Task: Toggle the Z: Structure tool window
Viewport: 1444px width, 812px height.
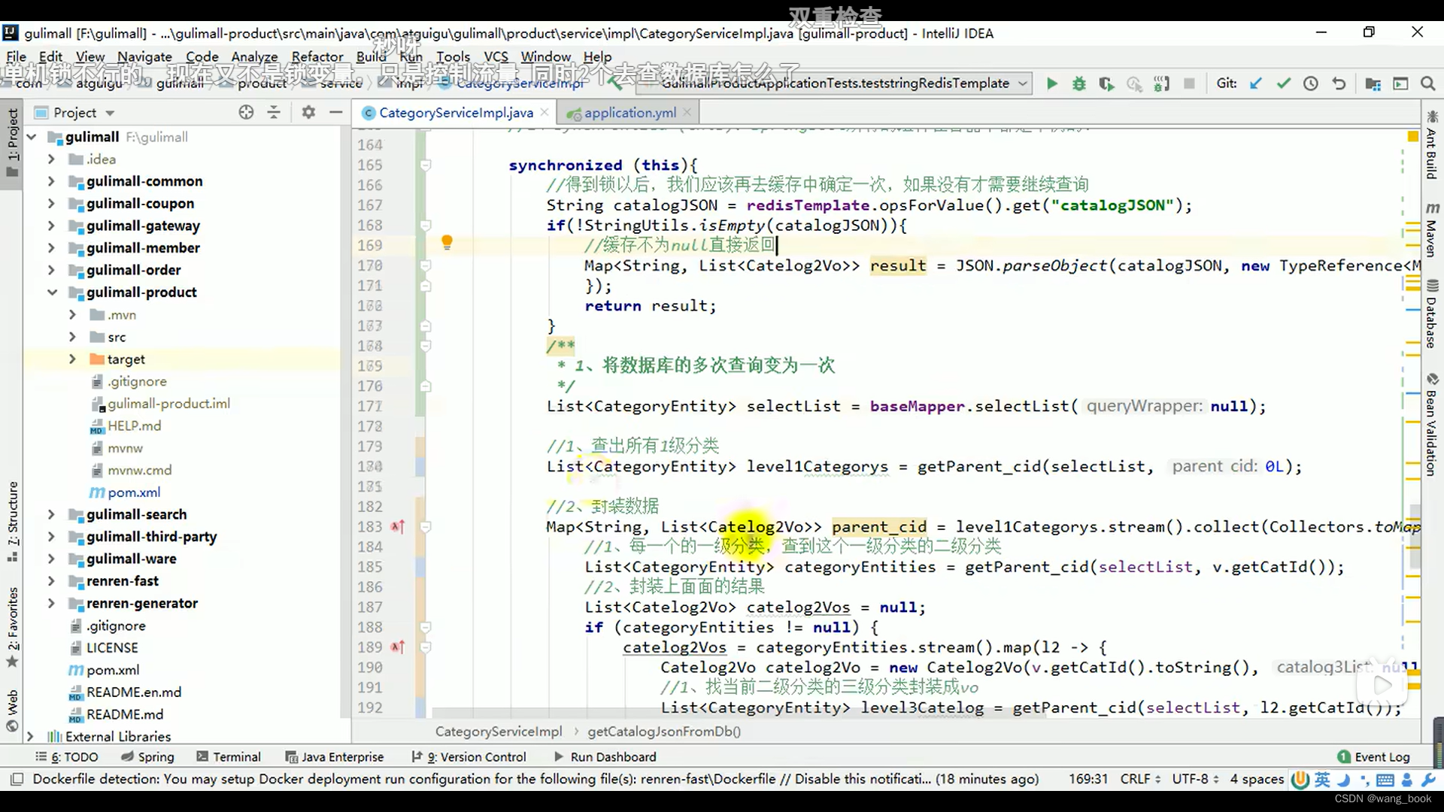Action: point(12,521)
